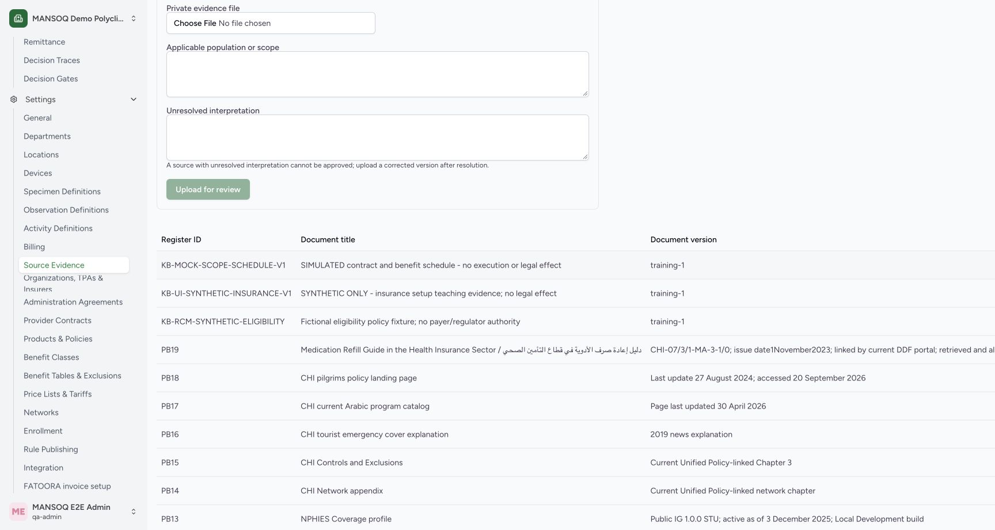Select KB-MOCK-SCOPE-SCHEDULE-V1 register ID
The width and height of the screenshot is (995, 530).
click(223, 265)
